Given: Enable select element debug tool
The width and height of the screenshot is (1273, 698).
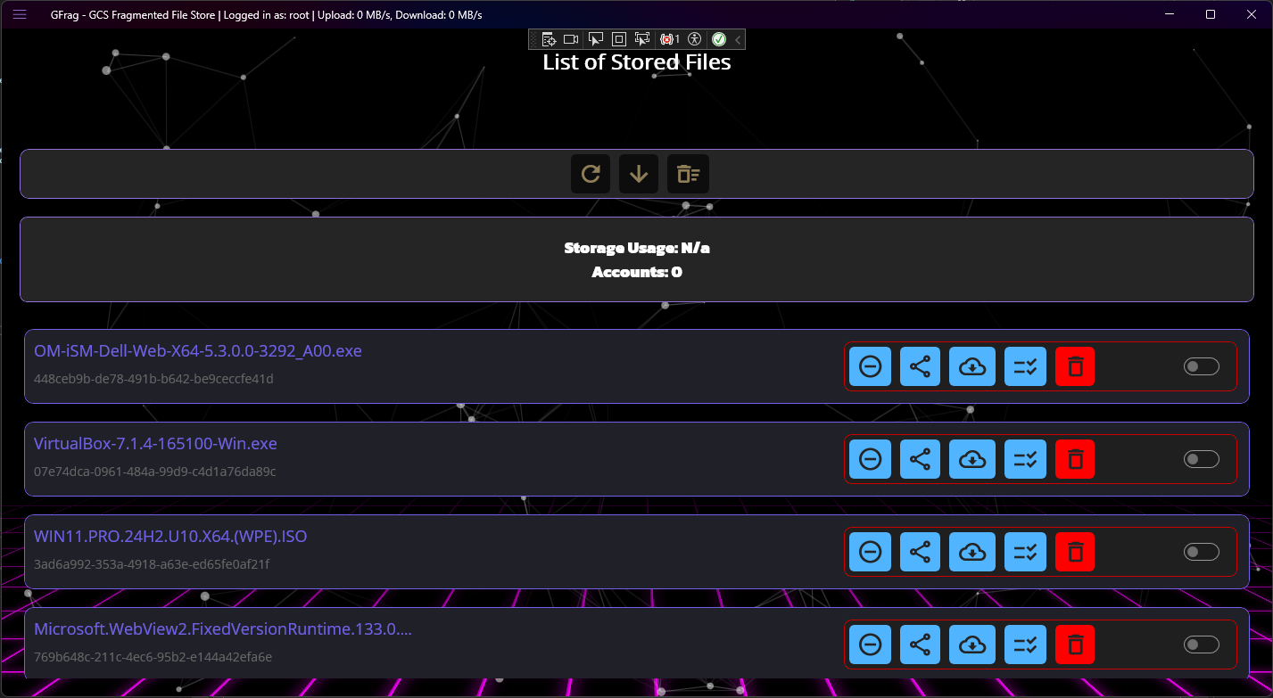Looking at the screenshot, I should point(596,39).
